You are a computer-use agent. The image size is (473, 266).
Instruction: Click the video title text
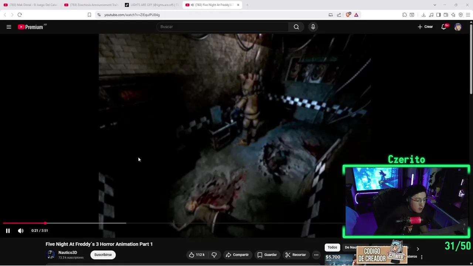tap(99, 244)
